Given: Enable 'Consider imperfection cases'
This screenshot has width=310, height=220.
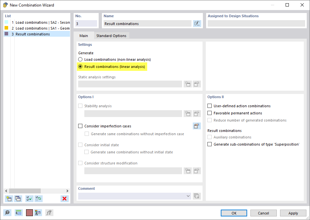Looking at the screenshot, I should click(x=80, y=126).
